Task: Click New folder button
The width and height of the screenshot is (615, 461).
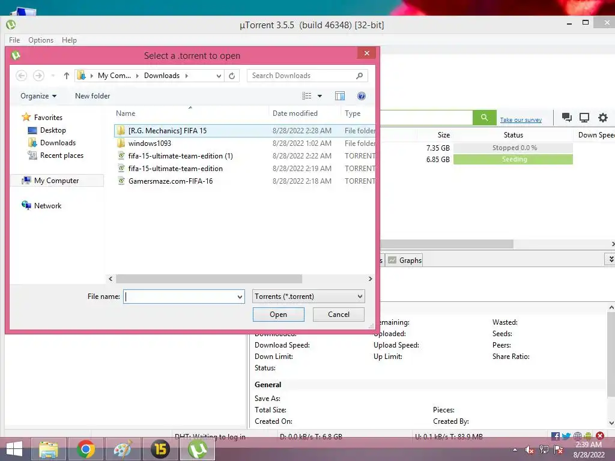Action: pos(92,96)
